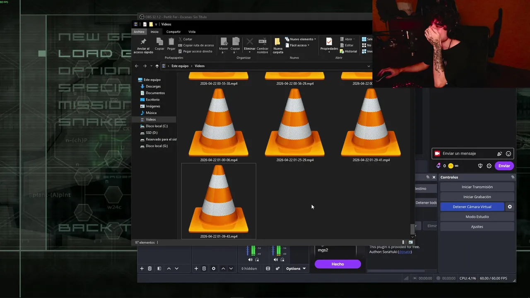This screenshot has height=298, width=530.
Task: Select video 2026-04-22 01-39-43.mp4 thumbnail
Action: click(219, 199)
